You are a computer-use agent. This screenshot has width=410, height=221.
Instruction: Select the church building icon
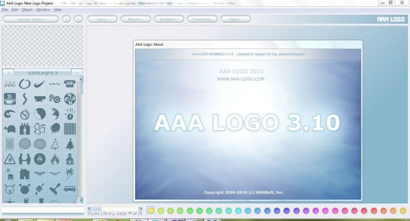coord(70,159)
